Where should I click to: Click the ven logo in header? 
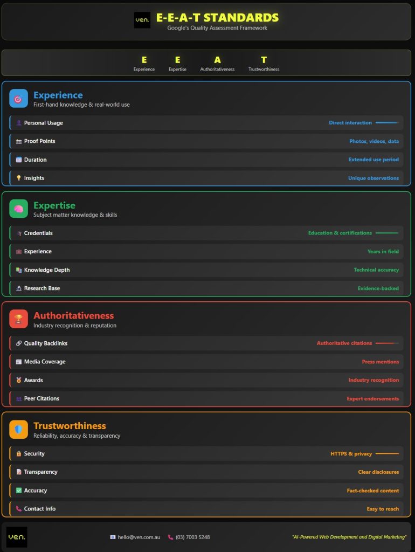point(142,20)
